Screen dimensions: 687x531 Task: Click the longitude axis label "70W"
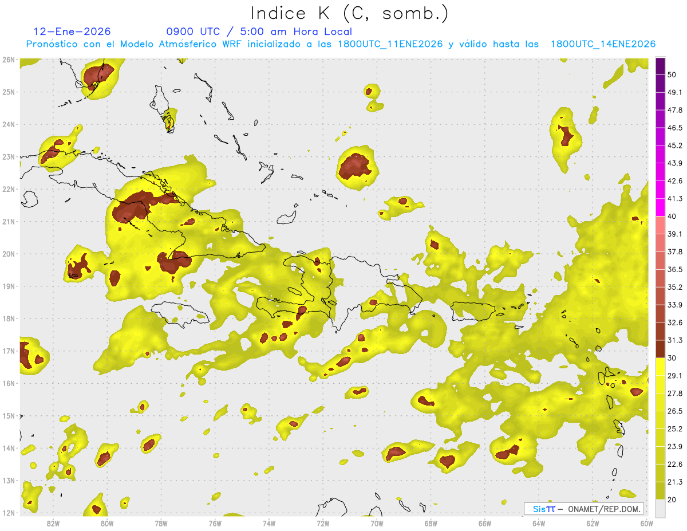[x=377, y=523]
